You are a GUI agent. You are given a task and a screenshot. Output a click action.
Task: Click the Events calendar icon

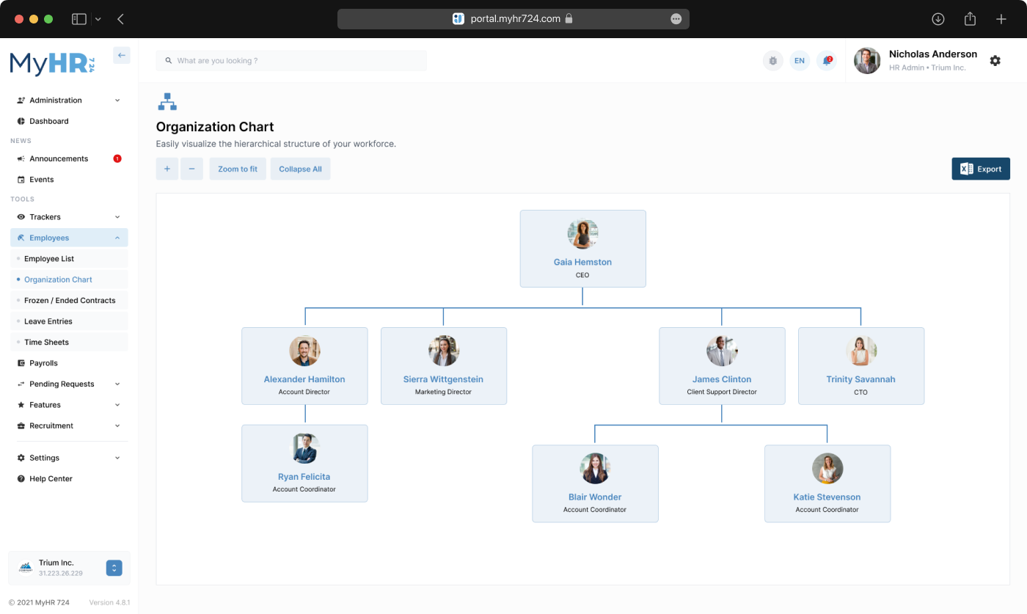21,180
